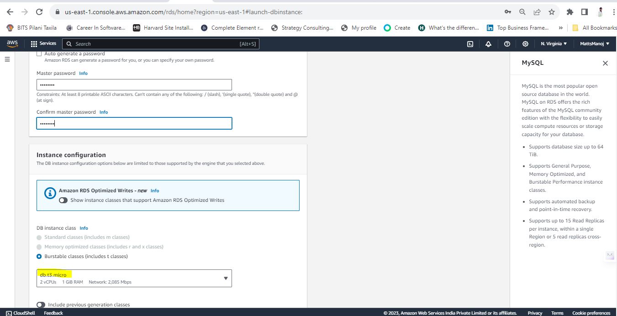The image size is (617, 316).
Task: Expand the N. Virginia region selector
Action: pyautogui.click(x=554, y=44)
